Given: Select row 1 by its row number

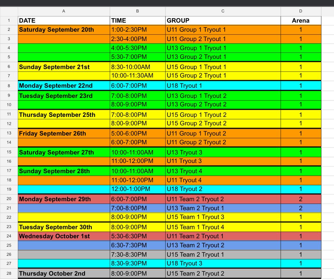Looking at the screenshot, I should [x=9, y=20].
